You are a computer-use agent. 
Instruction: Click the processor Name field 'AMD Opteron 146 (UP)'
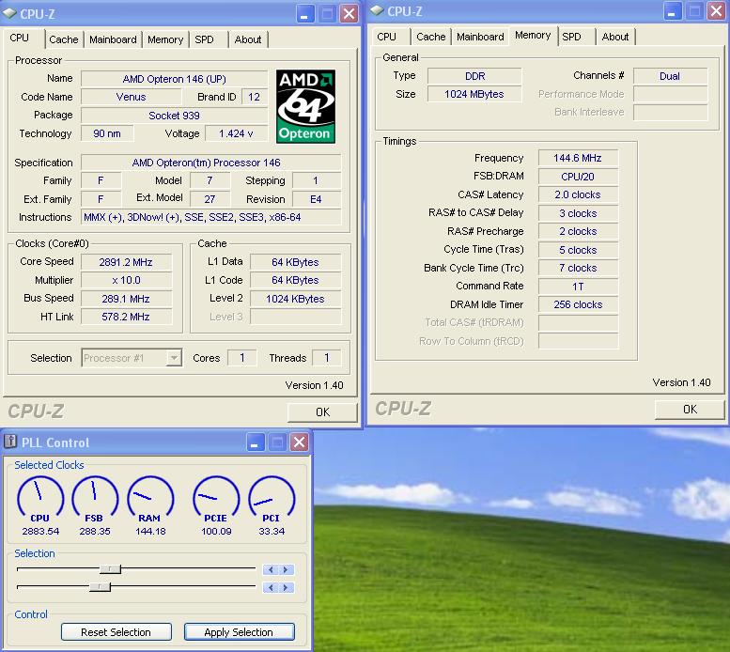(175, 79)
